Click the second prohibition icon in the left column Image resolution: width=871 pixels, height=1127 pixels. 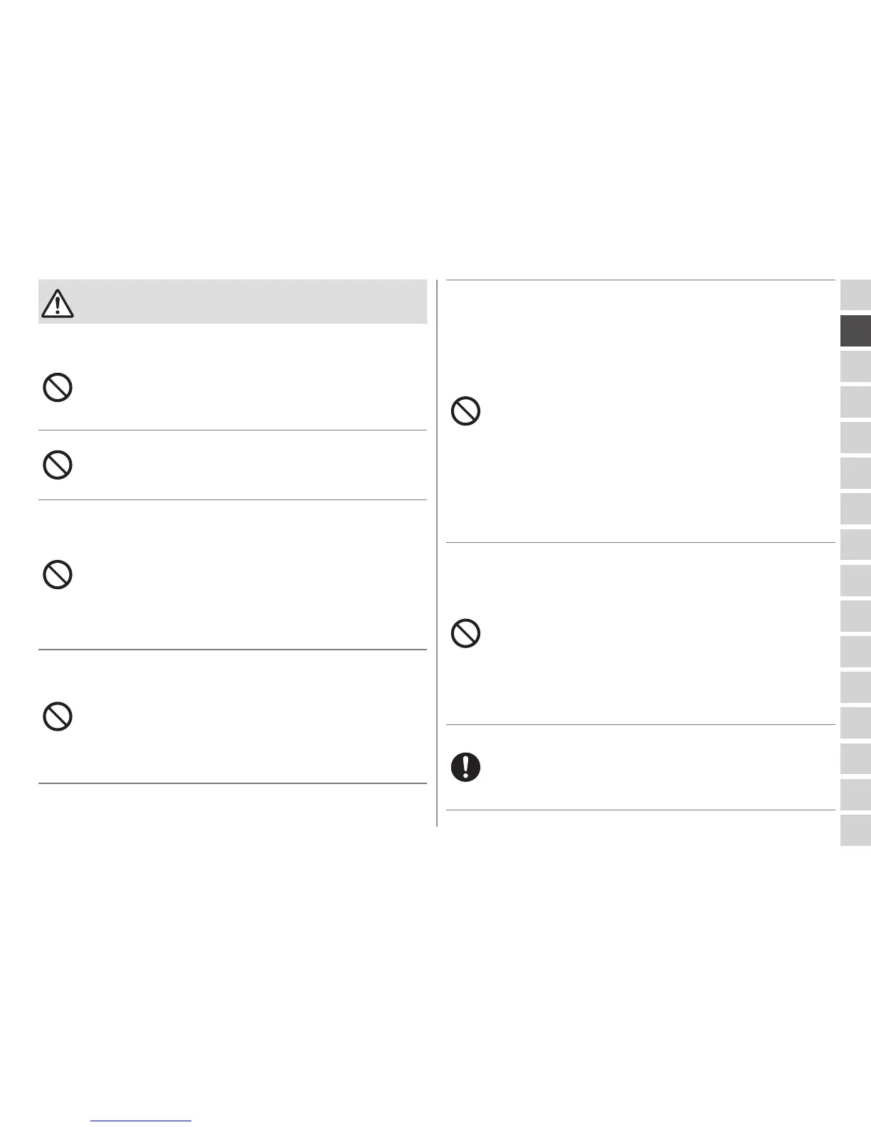tap(58, 466)
